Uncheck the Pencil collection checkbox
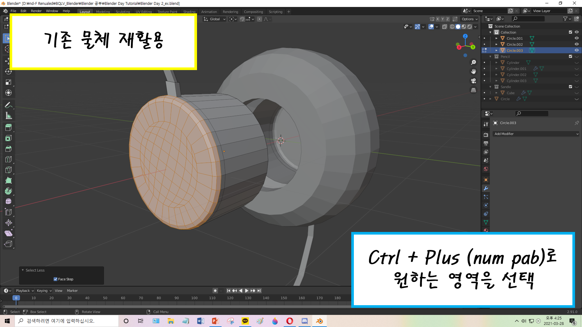Viewport: 582px width, 327px height. point(570,56)
